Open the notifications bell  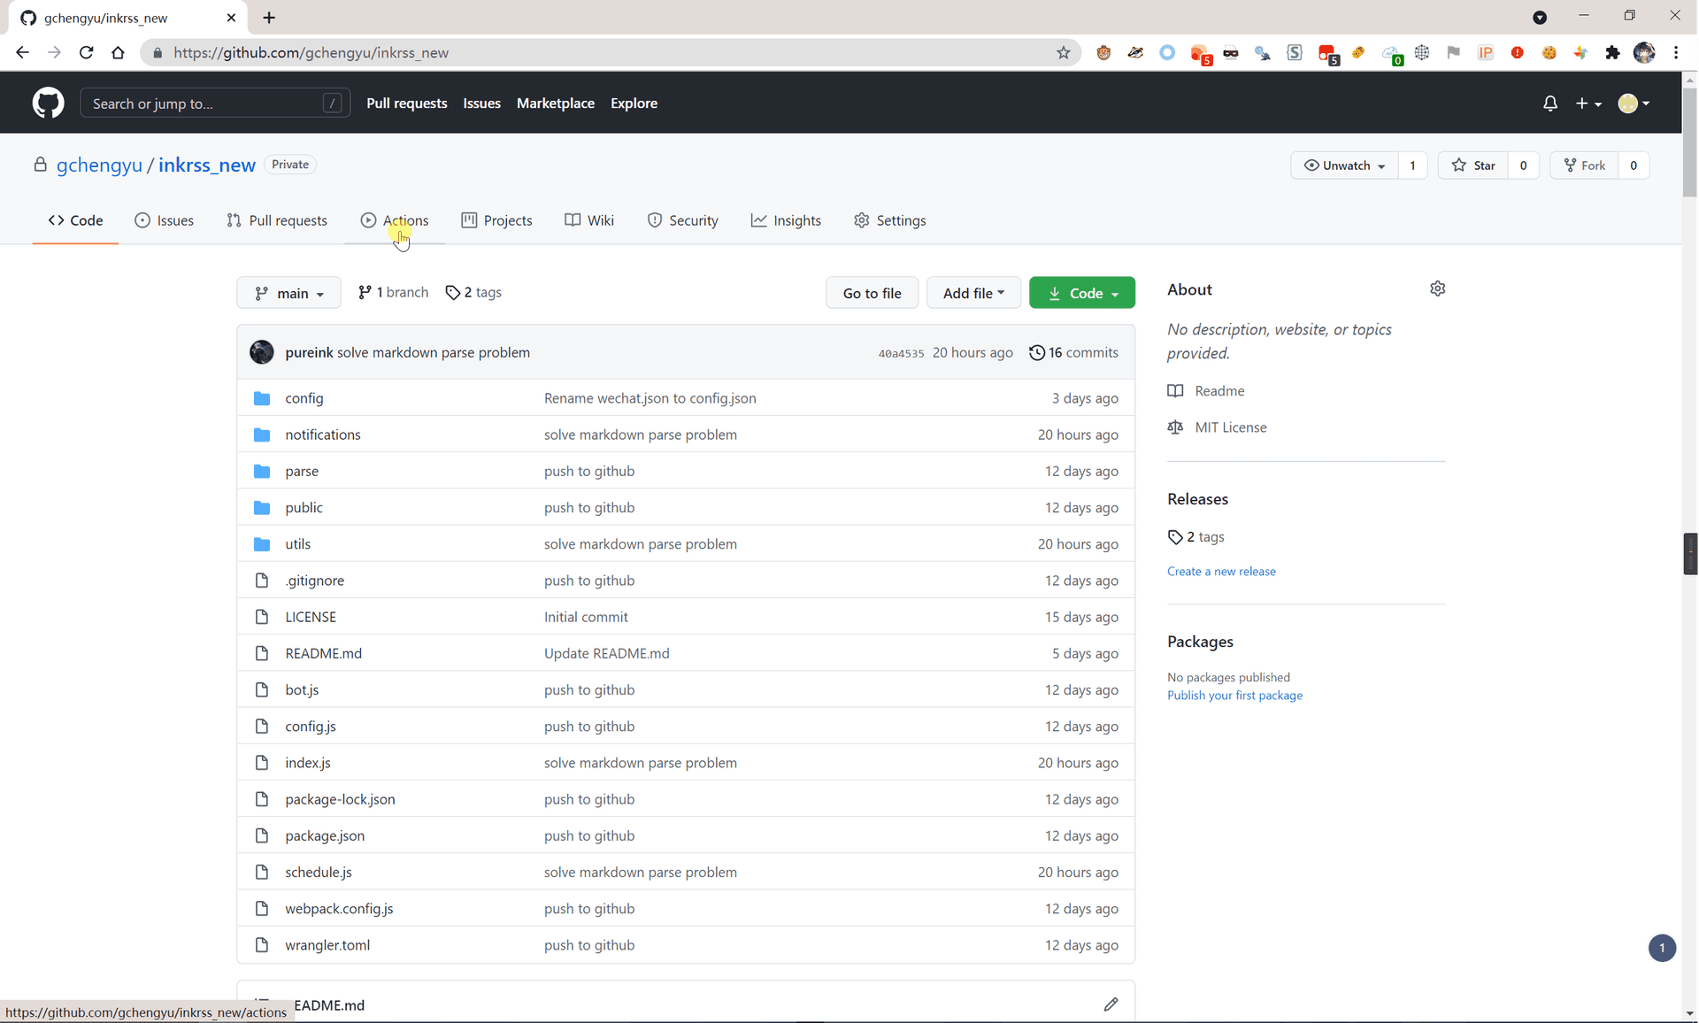point(1549,104)
